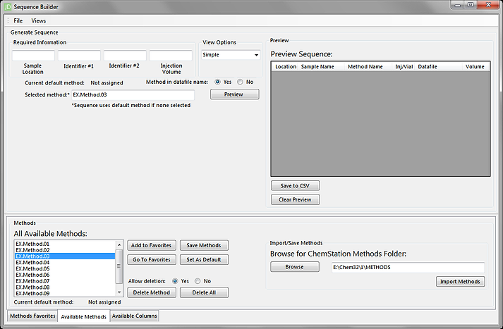The height and width of the screenshot is (329, 503).
Task: Select EX.Method.09 in methods list
Action: coord(65,294)
